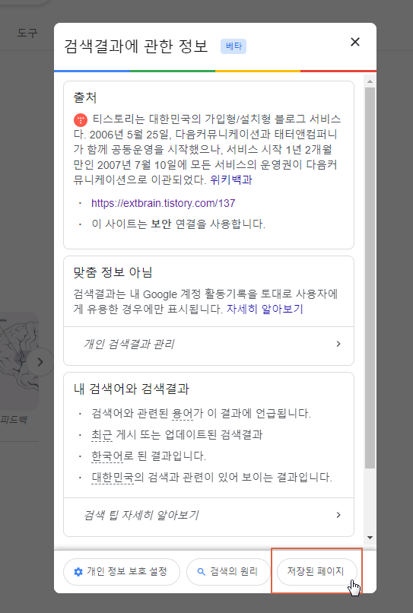Open 검색의 원리 button
Image resolution: width=413 pixels, height=613 pixels.
tap(228, 572)
